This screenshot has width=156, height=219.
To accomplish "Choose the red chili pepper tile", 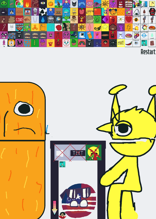I will click(129, 43).
